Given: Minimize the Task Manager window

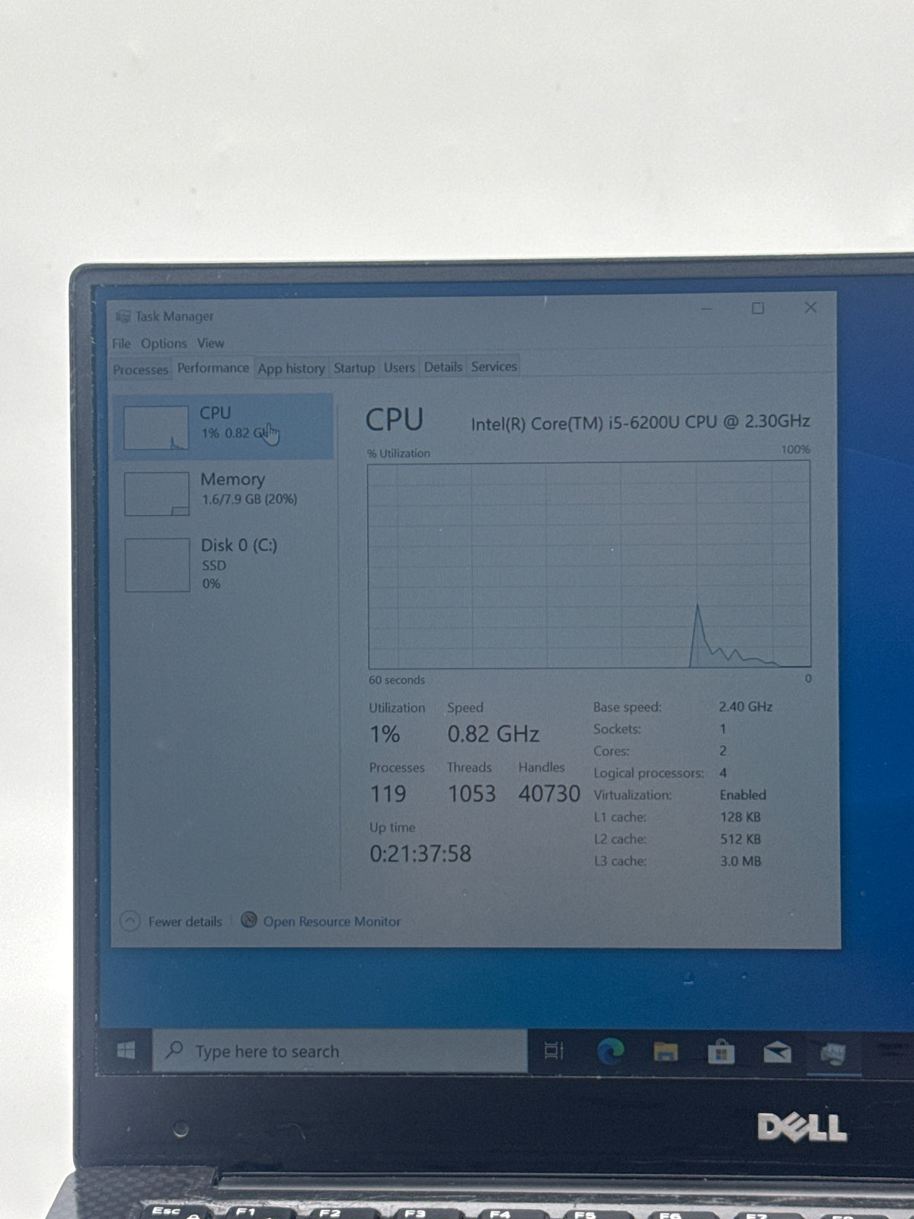Looking at the screenshot, I should 707,309.
